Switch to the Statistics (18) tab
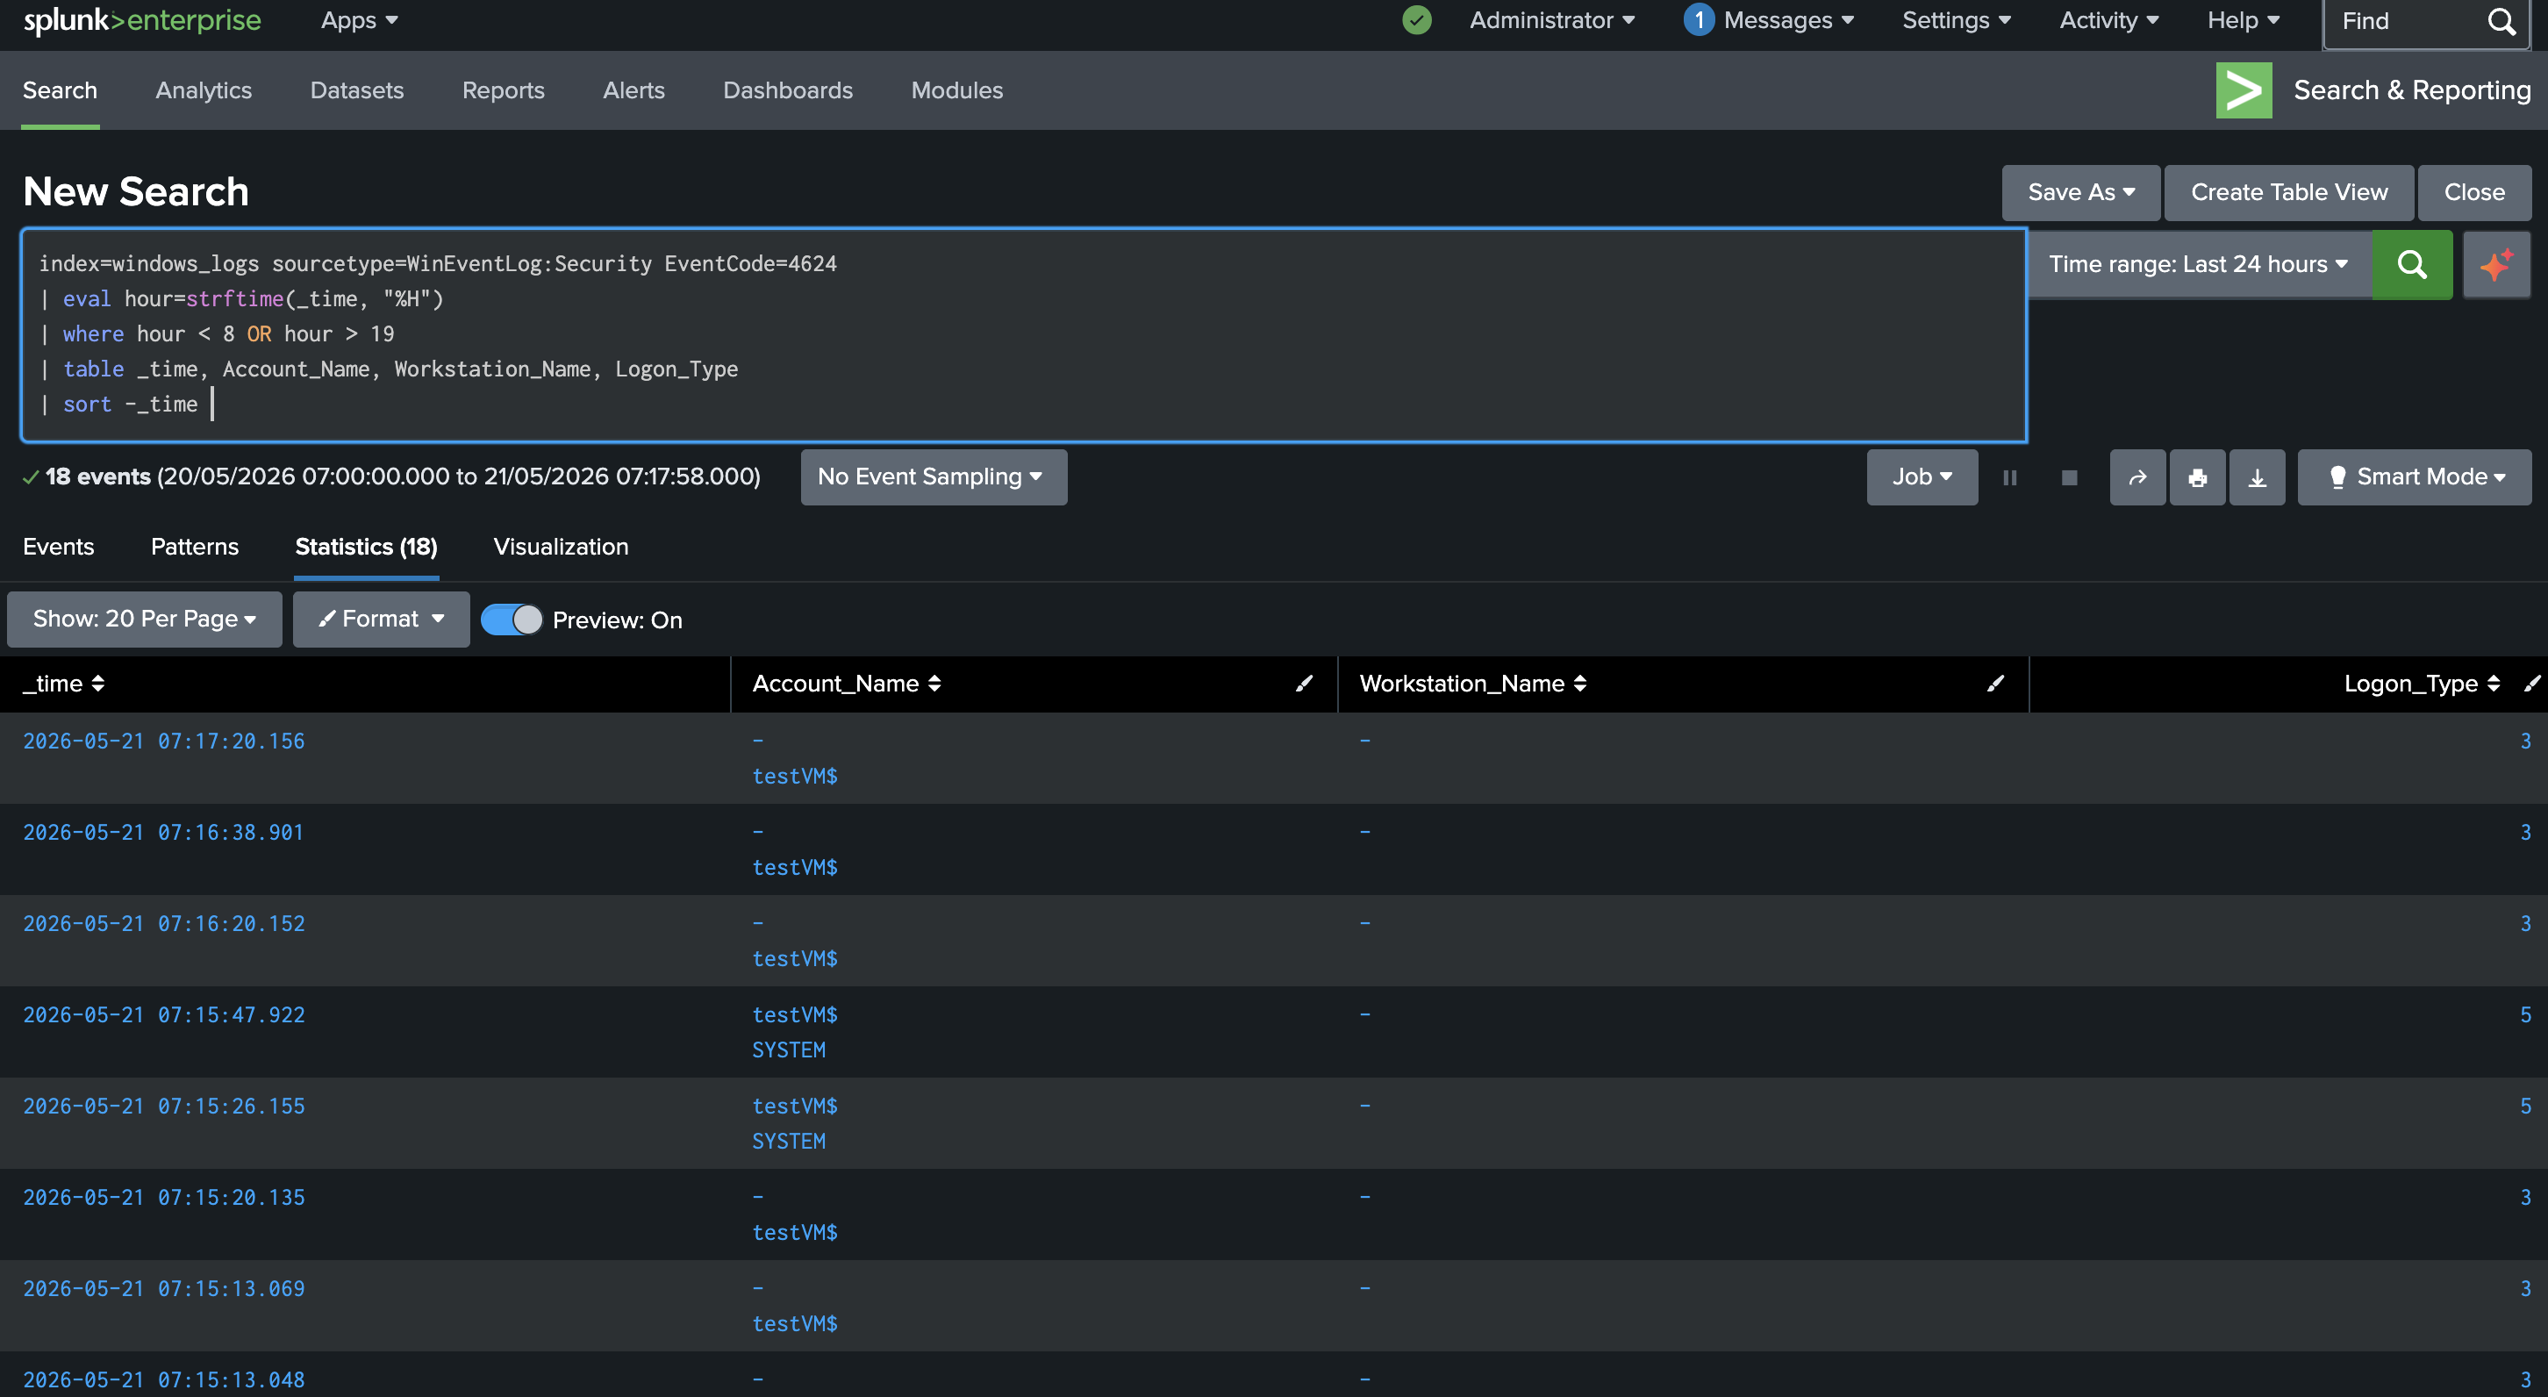 click(366, 547)
